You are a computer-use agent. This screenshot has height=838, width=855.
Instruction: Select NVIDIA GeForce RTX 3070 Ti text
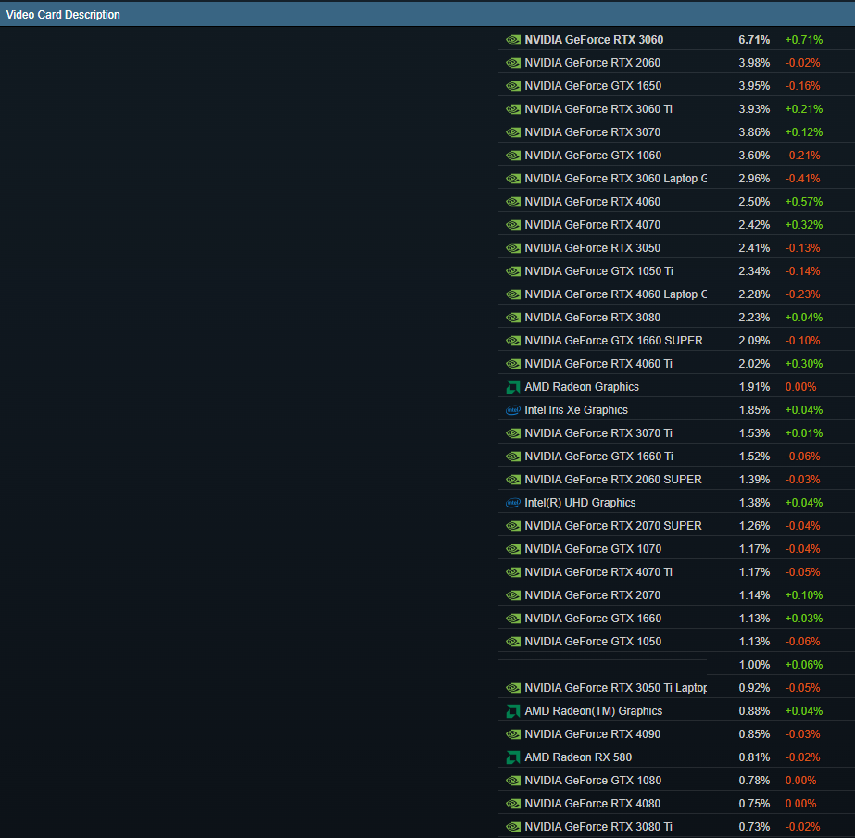point(598,433)
